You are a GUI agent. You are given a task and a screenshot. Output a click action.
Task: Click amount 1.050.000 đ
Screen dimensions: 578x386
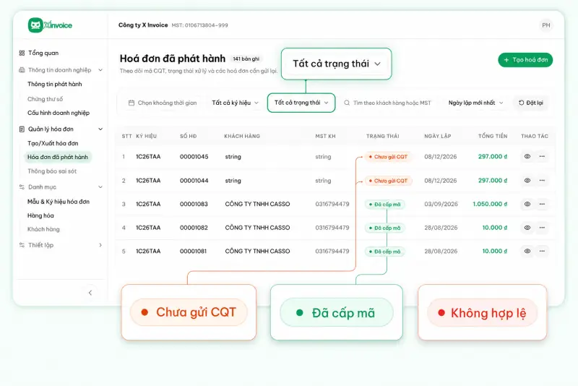490,204
